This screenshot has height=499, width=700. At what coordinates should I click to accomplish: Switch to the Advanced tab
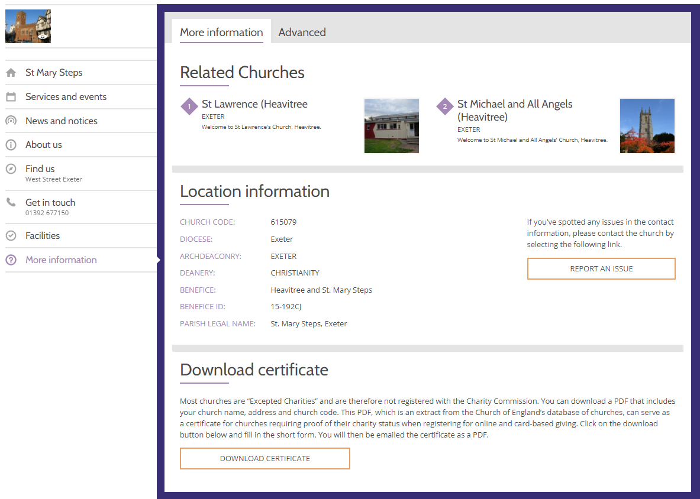click(x=302, y=32)
